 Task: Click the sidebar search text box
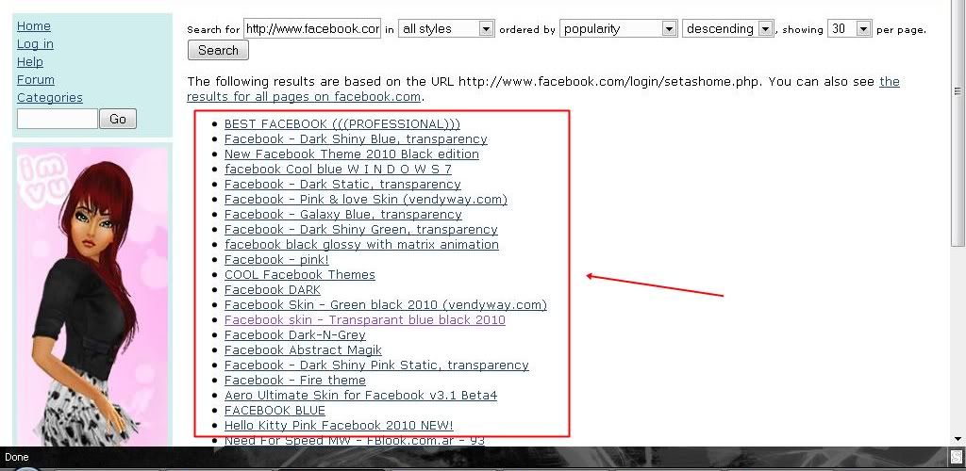57,119
